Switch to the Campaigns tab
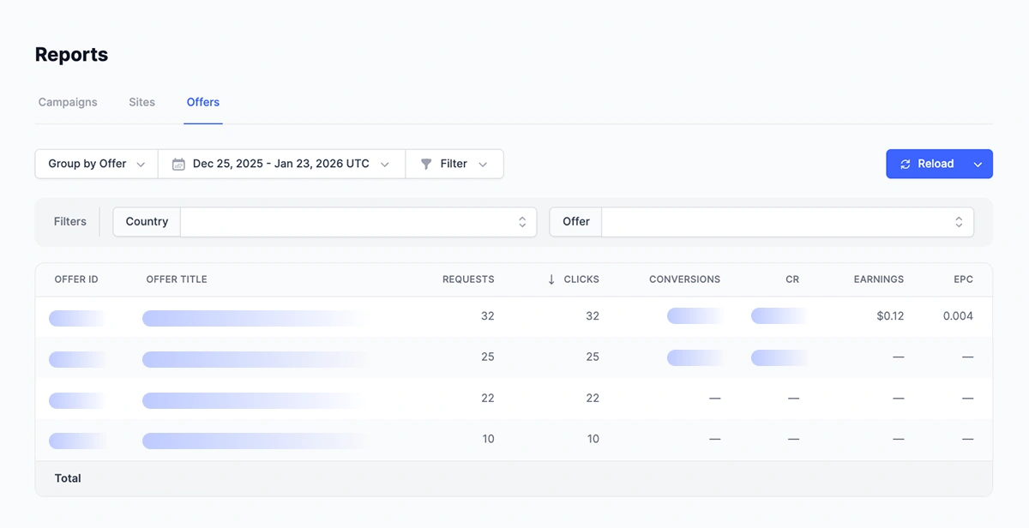The image size is (1029, 528). [68, 102]
